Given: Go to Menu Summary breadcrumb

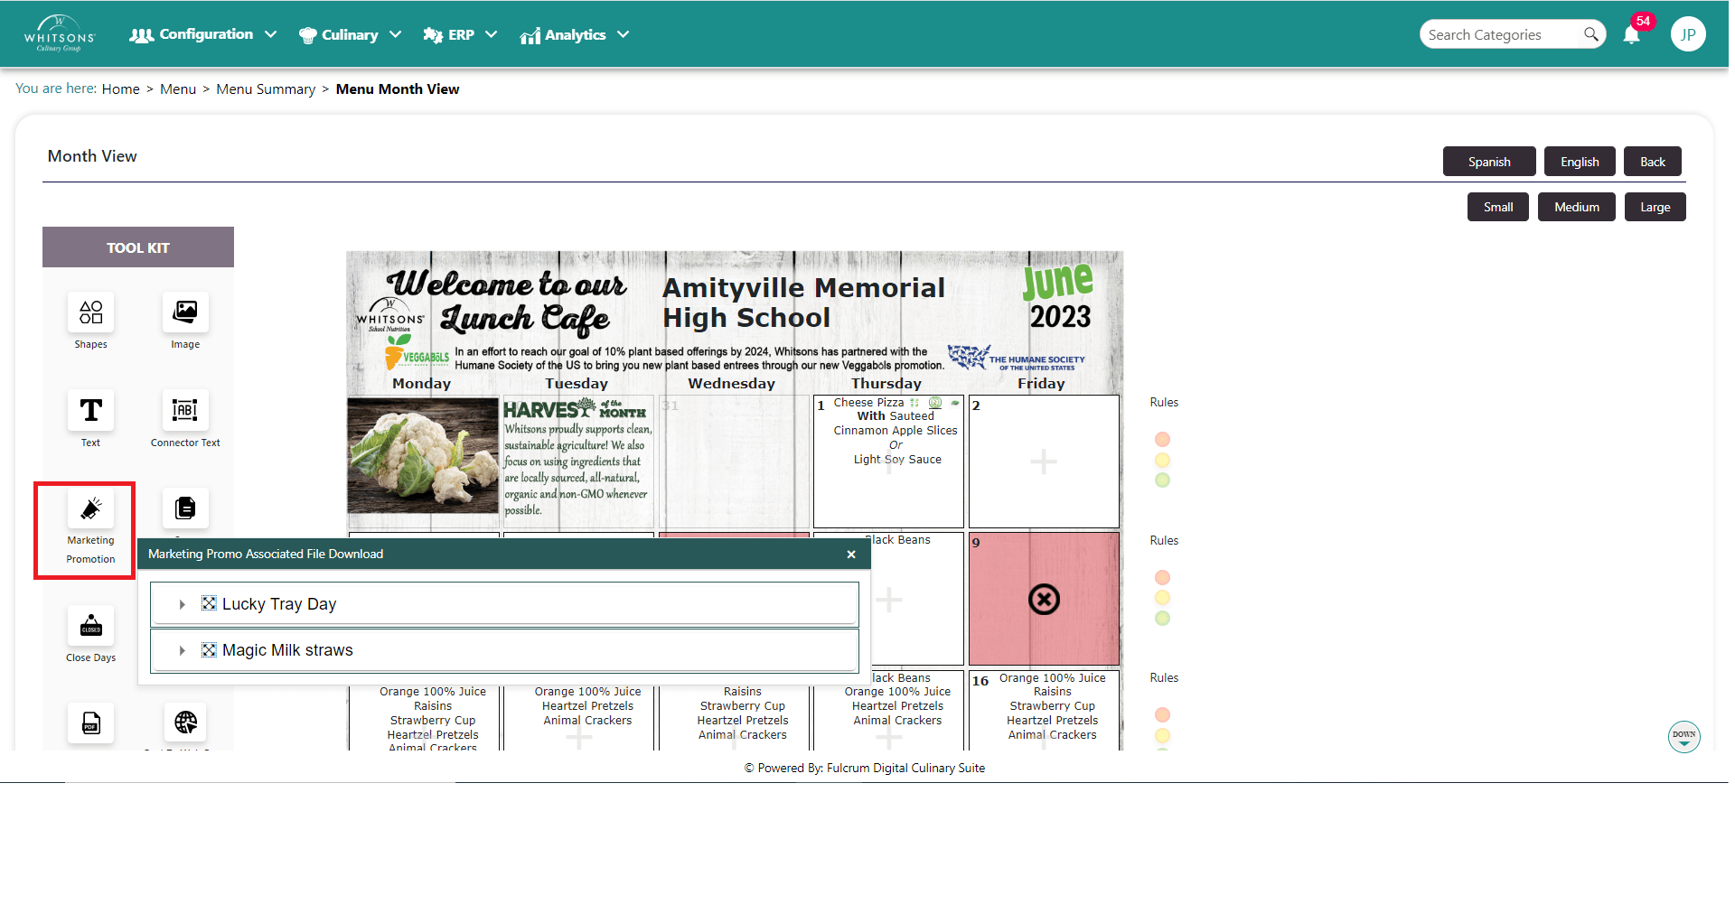Looking at the screenshot, I should (x=266, y=89).
